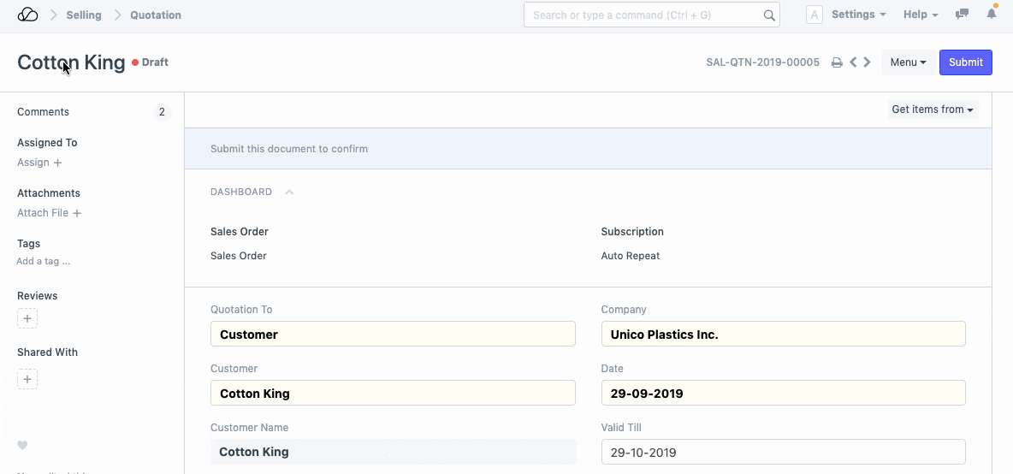
Task: Open the Menu dropdown button
Action: pos(908,62)
